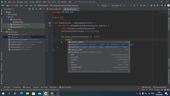Open the Logcat tool window
This screenshot has height=96, width=170.
coord(44,87)
